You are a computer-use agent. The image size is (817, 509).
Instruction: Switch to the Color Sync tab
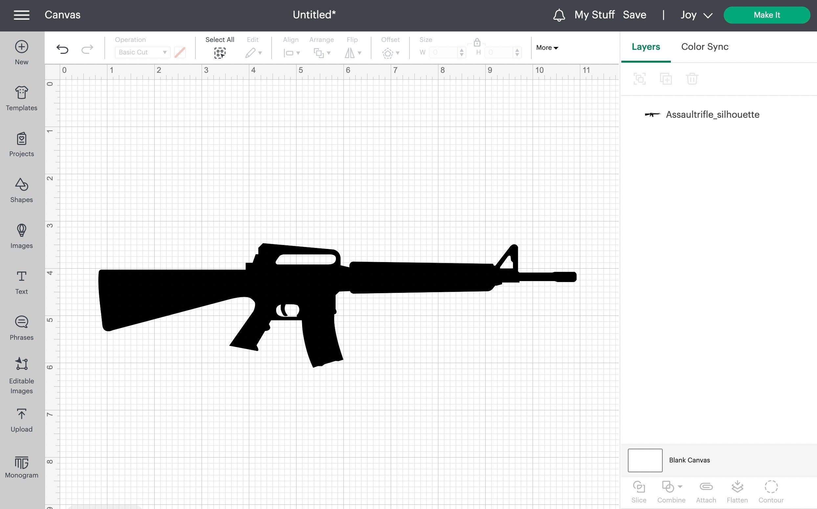point(704,47)
